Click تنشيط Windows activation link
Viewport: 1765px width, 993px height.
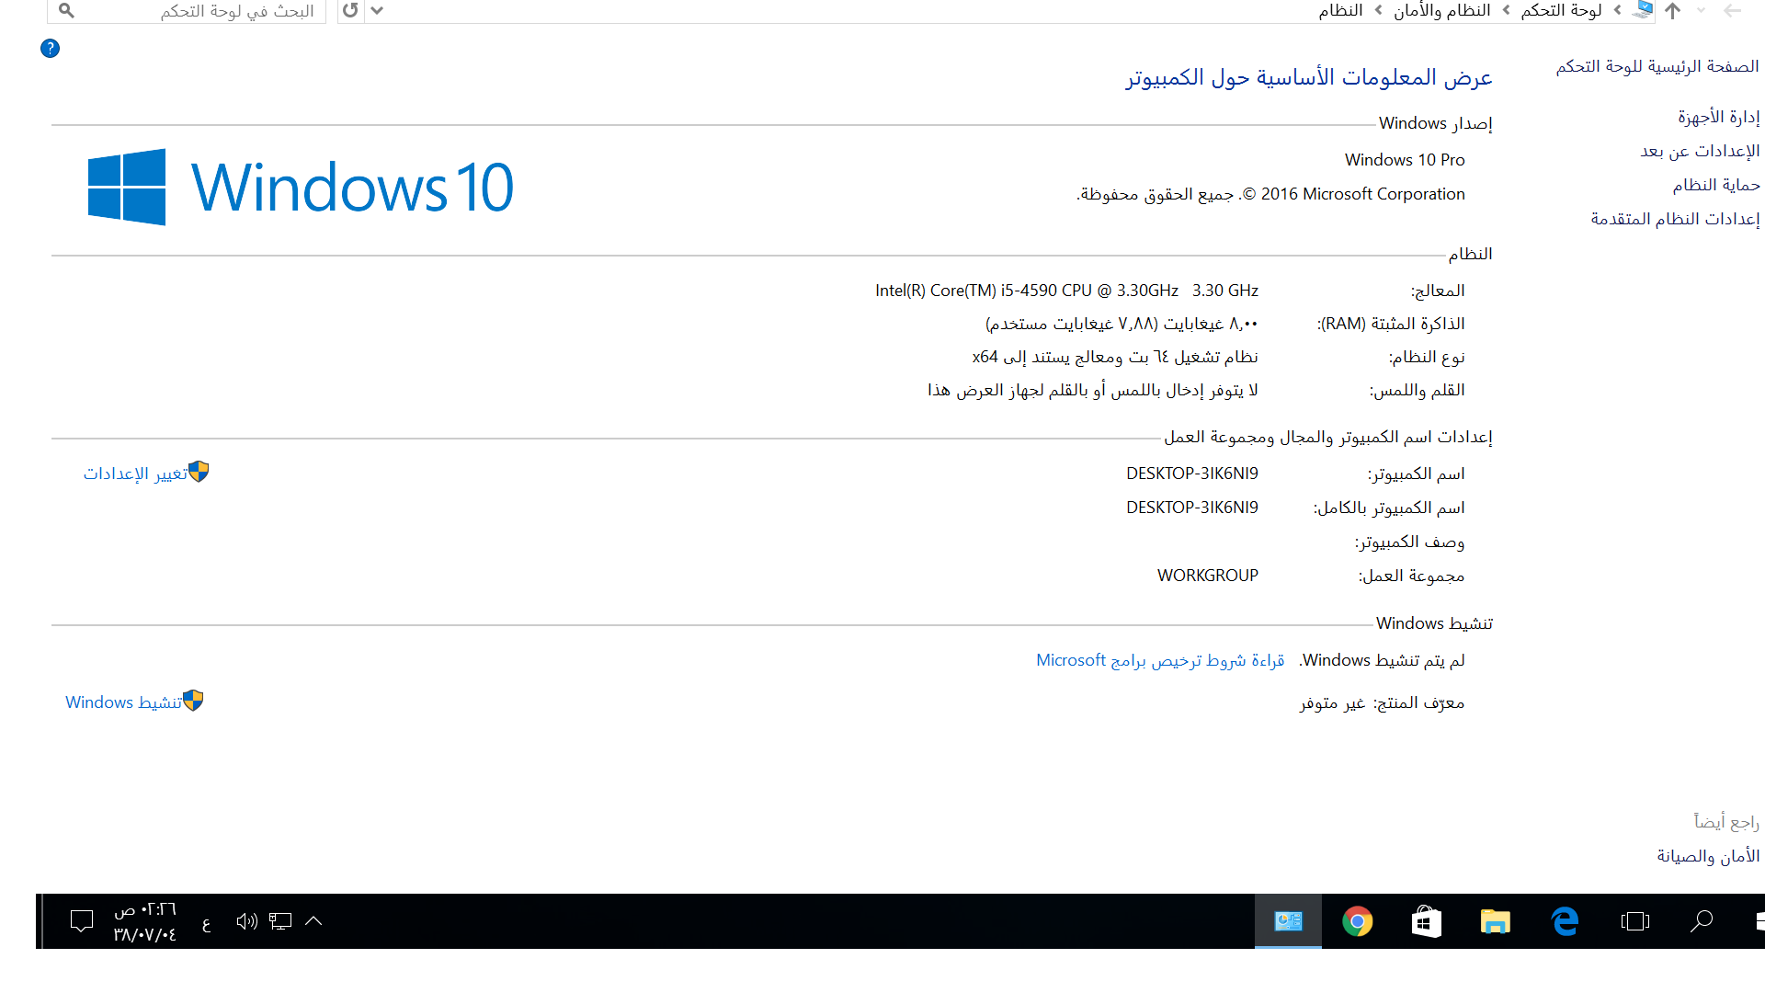(x=124, y=702)
